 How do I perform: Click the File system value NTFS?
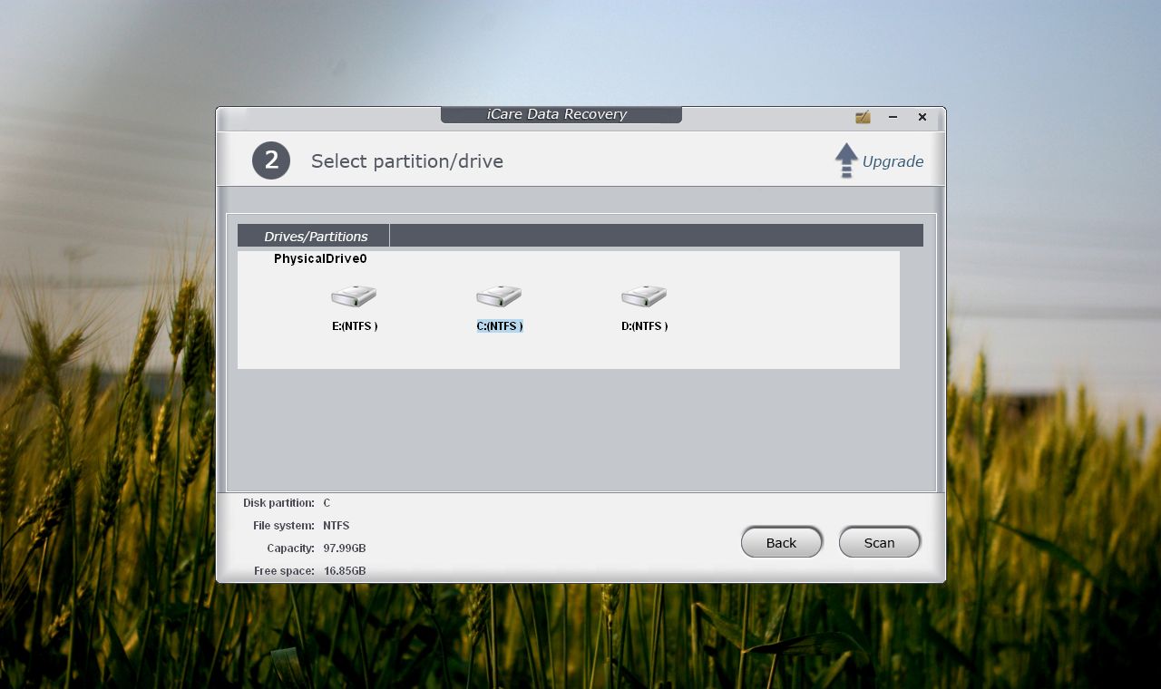coord(337,526)
